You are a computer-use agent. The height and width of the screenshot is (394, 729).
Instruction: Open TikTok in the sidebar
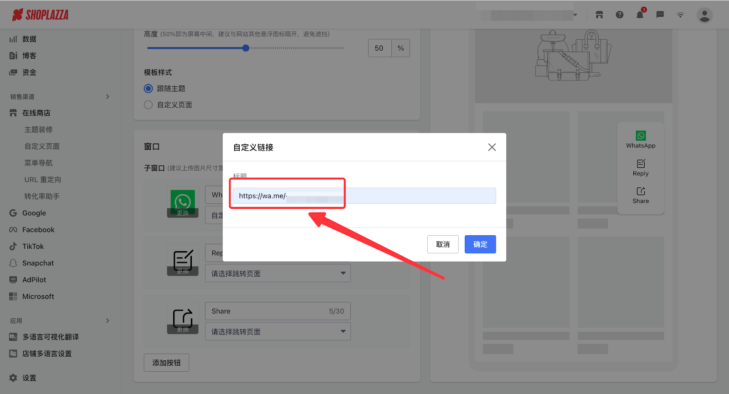point(33,247)
